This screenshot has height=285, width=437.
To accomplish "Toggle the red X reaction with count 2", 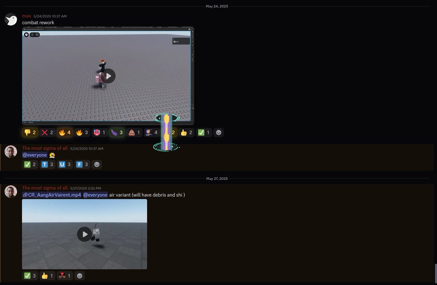I will 47,133.
